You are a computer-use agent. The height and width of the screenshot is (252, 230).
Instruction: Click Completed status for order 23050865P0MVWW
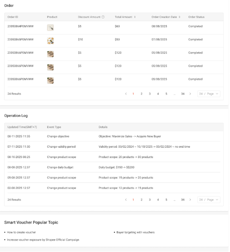tap(195, 39)
